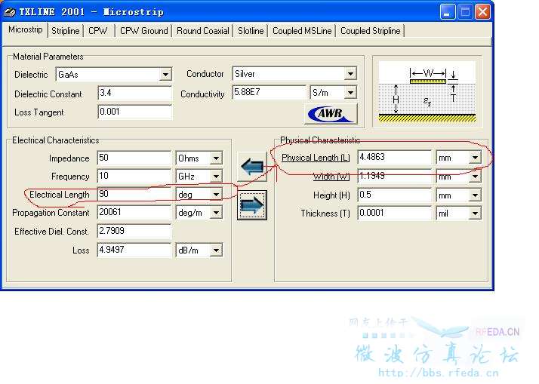Select the Slotline tab
This screenshot has height=384, width=539.
point(251,31)
